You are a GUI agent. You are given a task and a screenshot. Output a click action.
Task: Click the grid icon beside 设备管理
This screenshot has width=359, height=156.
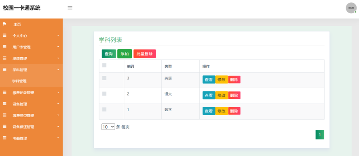point(4,104)
